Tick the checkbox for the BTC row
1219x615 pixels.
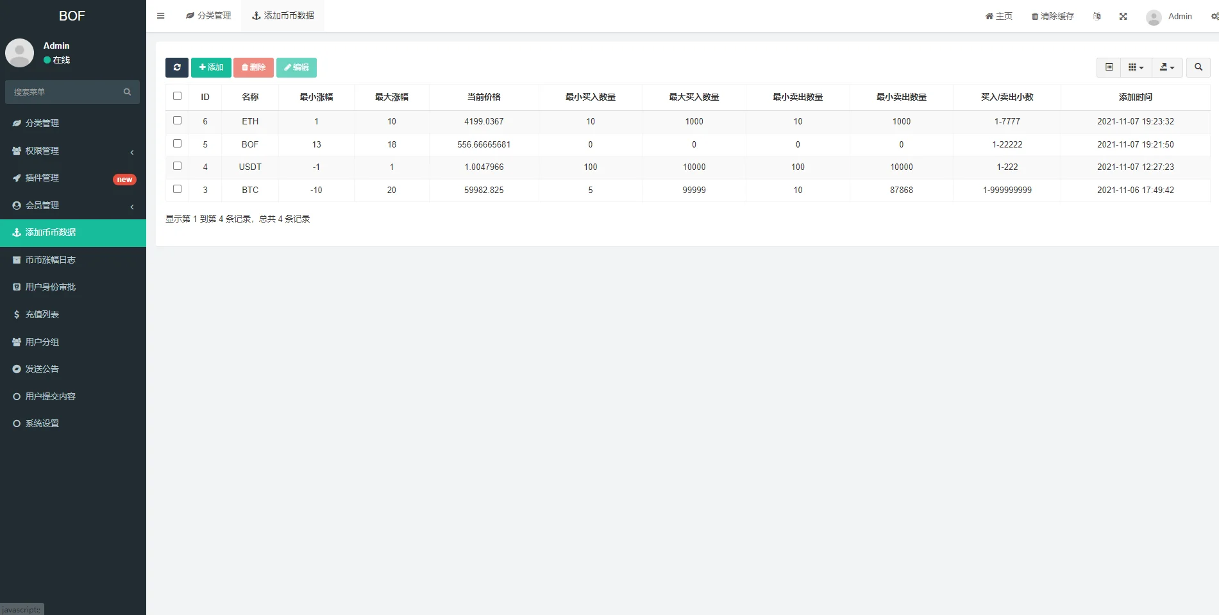[178, 189]
